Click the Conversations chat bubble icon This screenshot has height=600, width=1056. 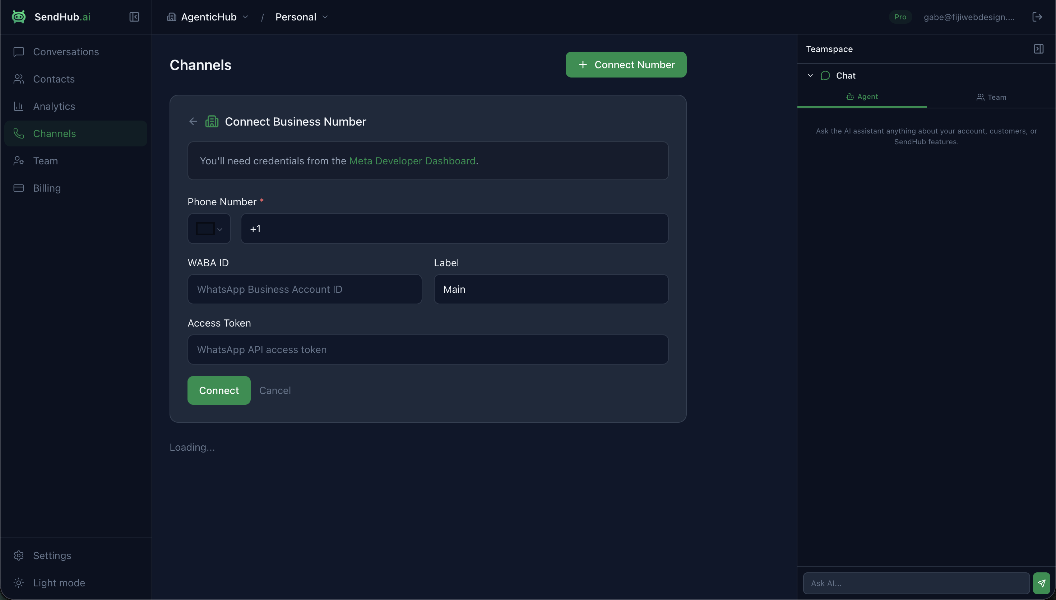tap(19, 52)
